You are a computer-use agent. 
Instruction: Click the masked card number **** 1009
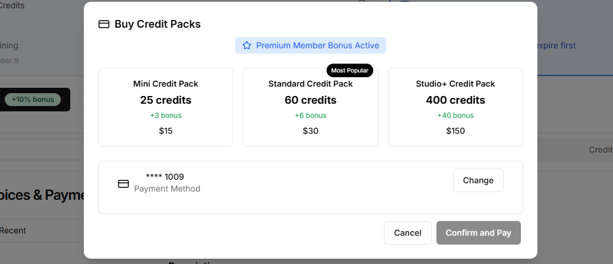coord(165,177)
